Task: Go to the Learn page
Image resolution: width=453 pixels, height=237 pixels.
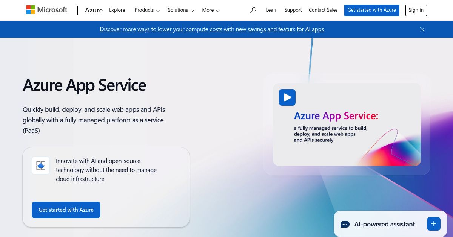Action: [x=271, y=10]
